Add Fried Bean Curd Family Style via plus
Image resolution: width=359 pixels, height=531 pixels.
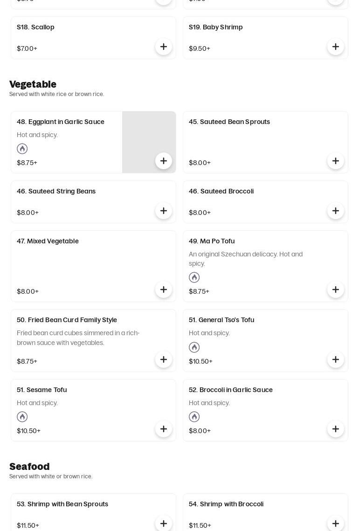[164, 359]
